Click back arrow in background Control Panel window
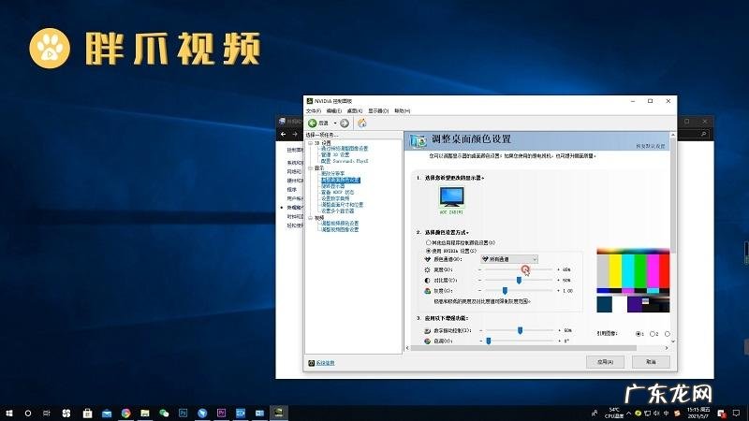The height and width of the screenshot is (421, 749). click(284, 134)
